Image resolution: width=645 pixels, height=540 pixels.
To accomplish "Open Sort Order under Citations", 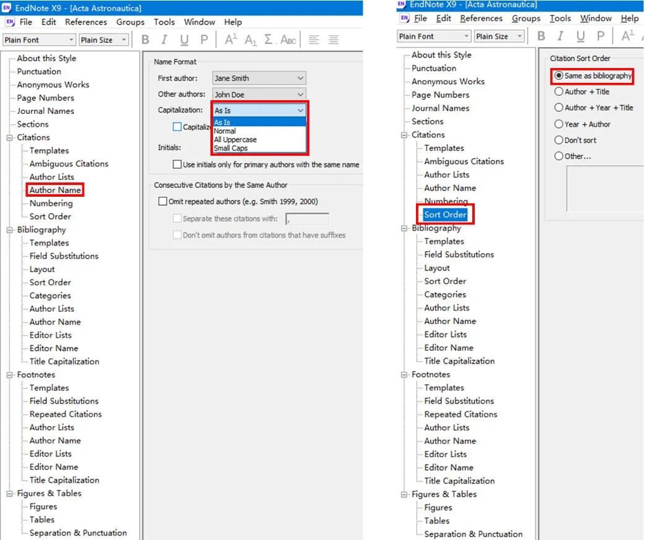I will (445, 214).
